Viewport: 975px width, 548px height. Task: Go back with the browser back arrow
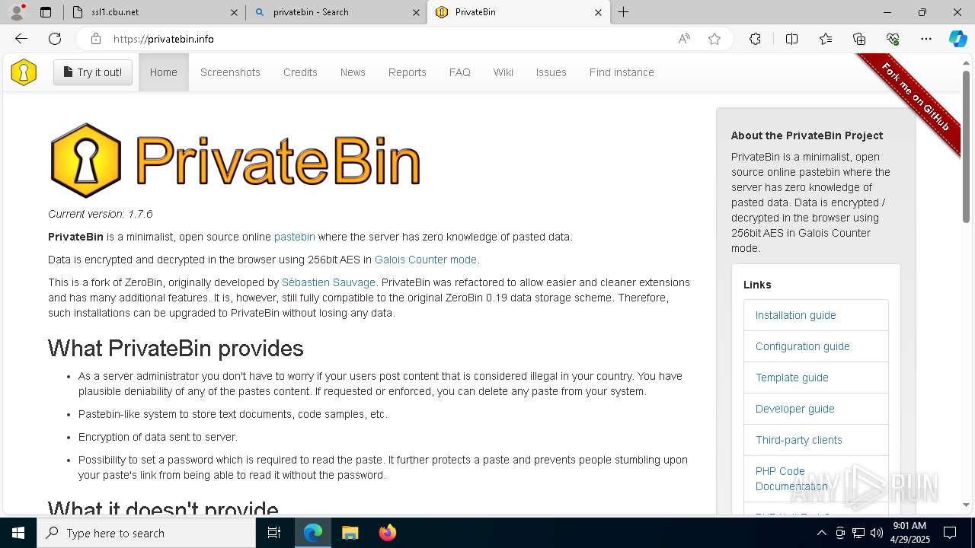pyautogui.click(x=21, y=39)
